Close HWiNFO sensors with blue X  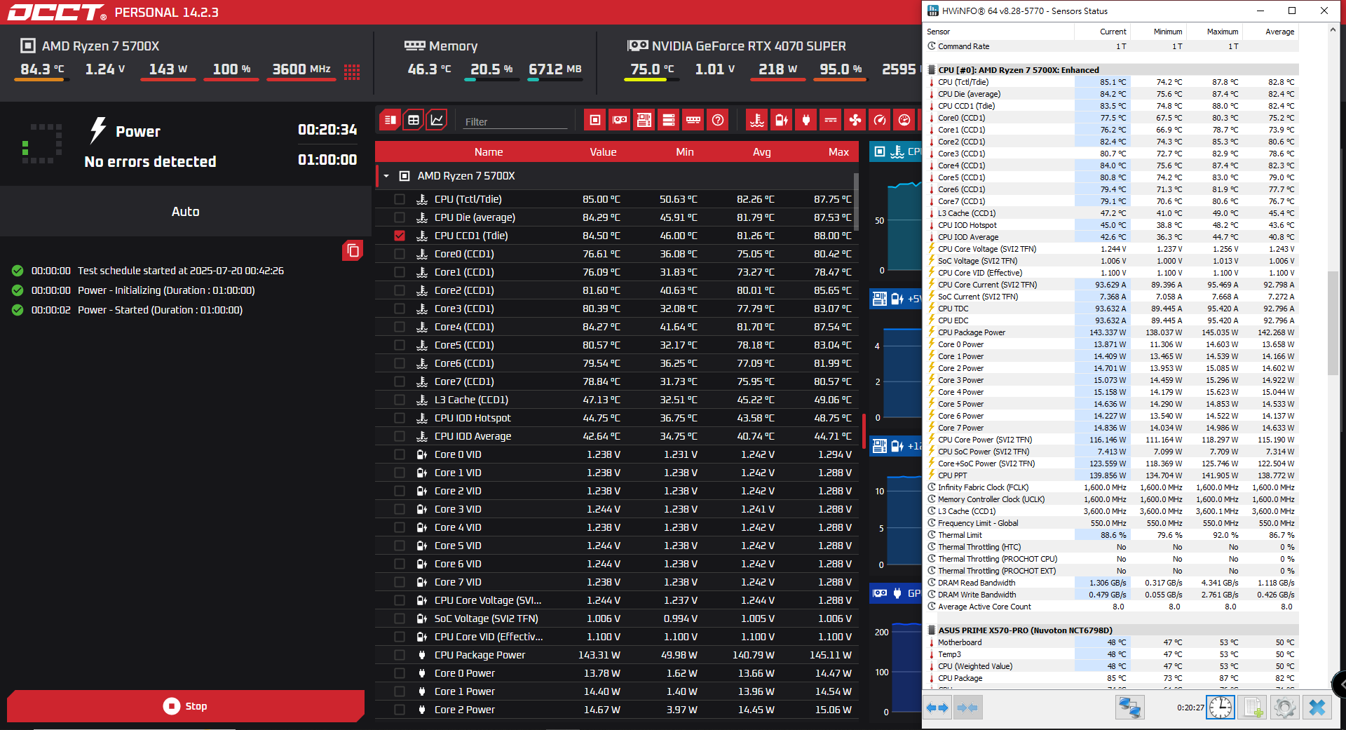(1317, 708)
